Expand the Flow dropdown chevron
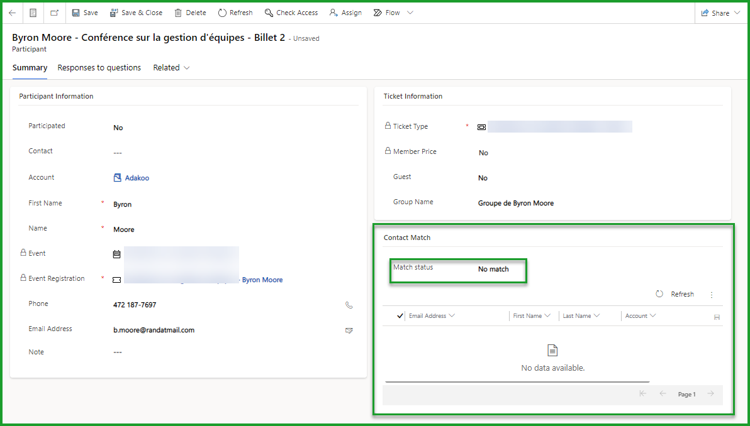This screenshot has width=750, height=426. [410, 13]
